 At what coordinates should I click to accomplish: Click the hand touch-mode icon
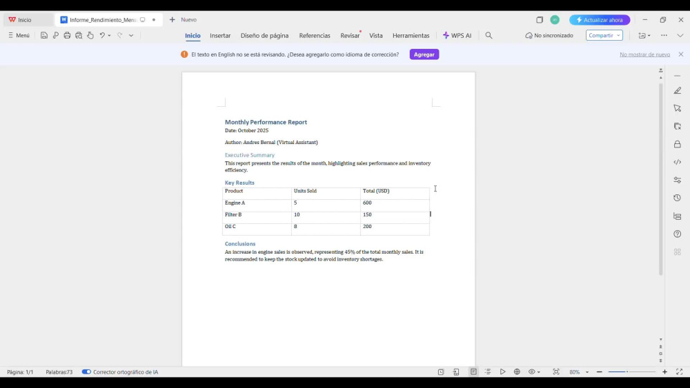click(x=90, y=36)
